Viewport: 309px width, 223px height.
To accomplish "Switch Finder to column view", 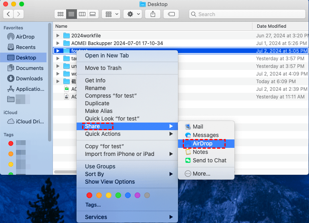I will tap(82, 14).
